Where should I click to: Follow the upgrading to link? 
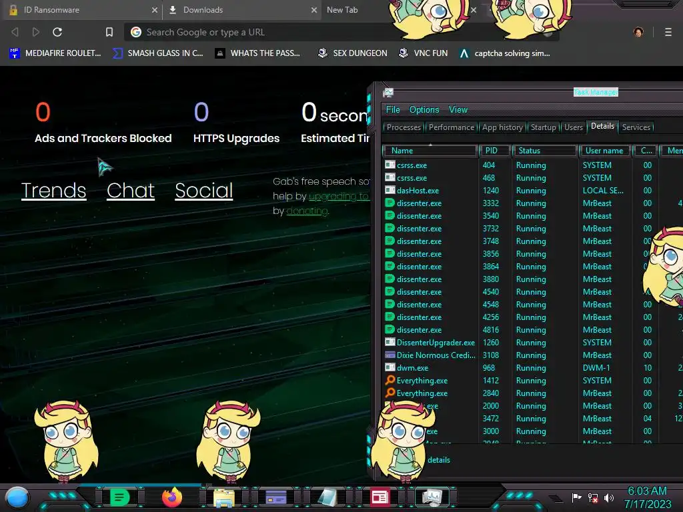pyautogui.click(x=339, y=197)
